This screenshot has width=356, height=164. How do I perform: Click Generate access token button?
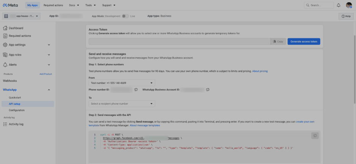304,41
